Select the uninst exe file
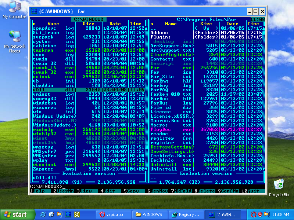Screen dimensions: 294x220 click(89, 77)
